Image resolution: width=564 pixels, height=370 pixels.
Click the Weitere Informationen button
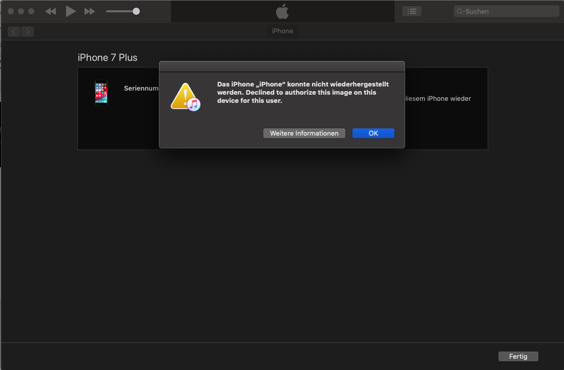[304, 133]
